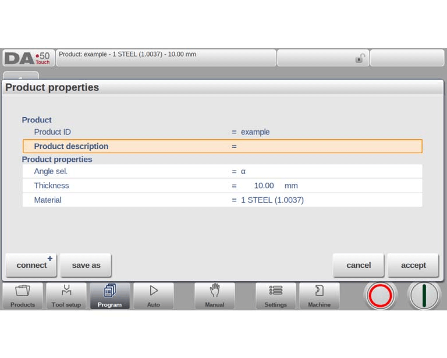Image resolution: width=447 pixels, height=358 pixels.
Task: Hit the green start button
Action: (x=424, y=296)
